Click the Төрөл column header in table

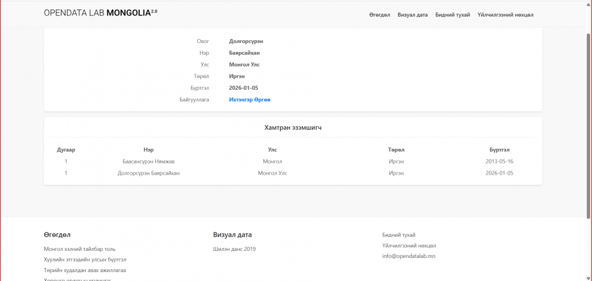coord(396,150)
